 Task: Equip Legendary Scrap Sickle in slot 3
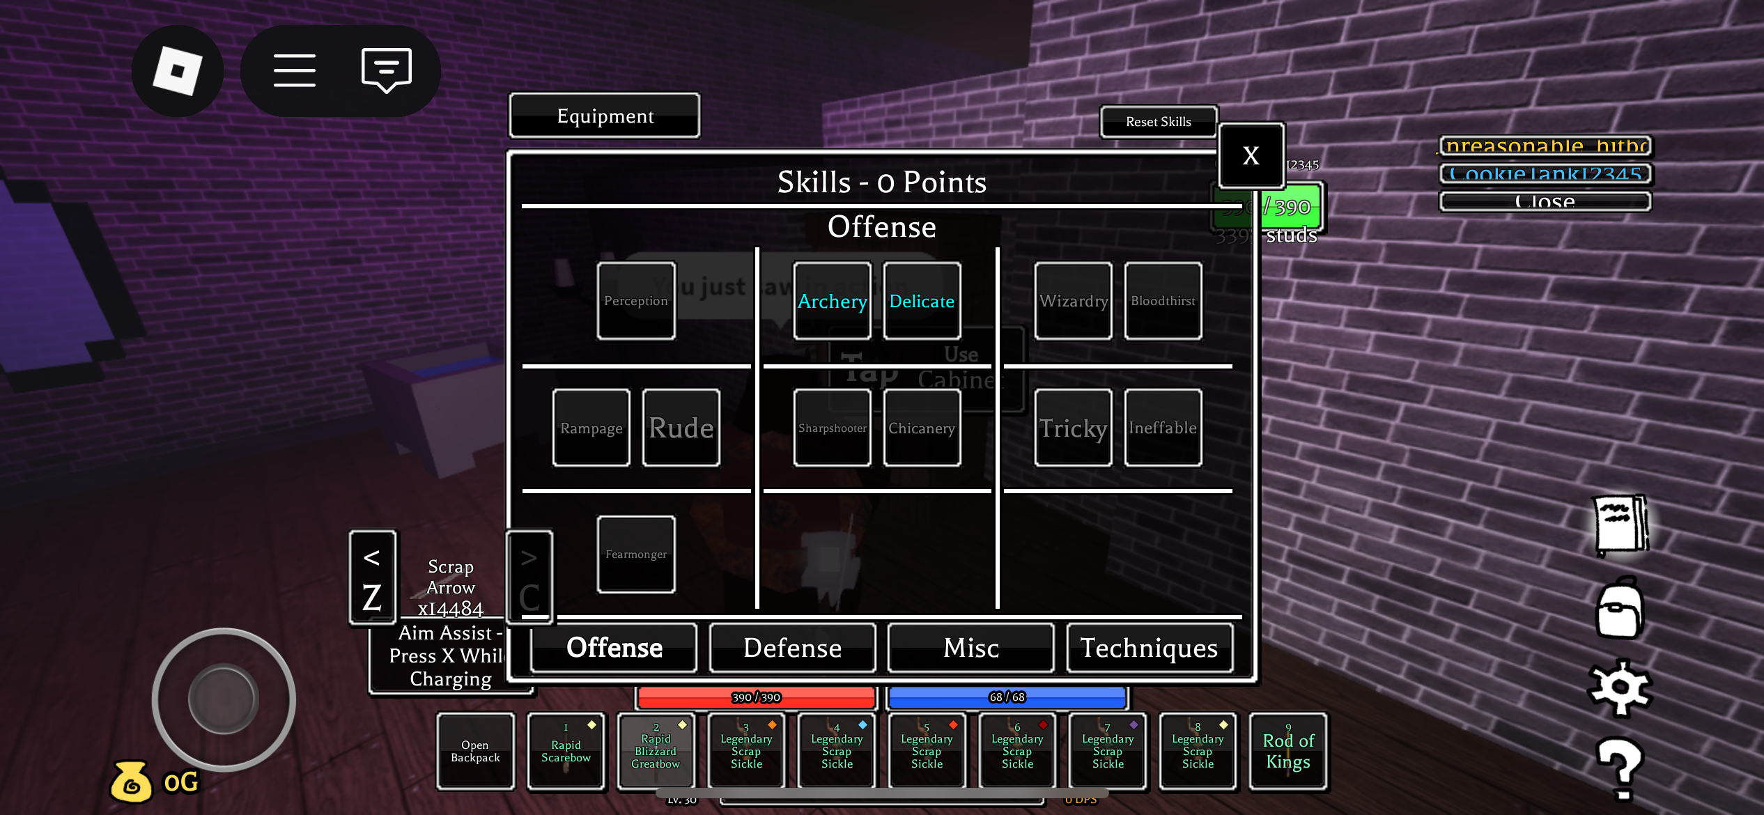tap(746, 751)
